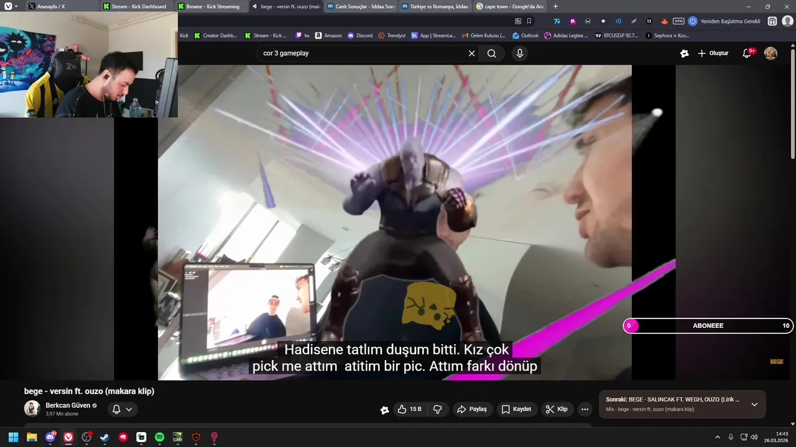Open Steam from the taskbar

104,437
